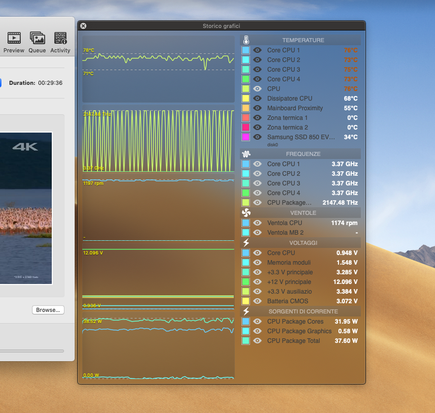435x413 pixels.
Task: Toggle eye for Batteria CMOS
Action: click(257, 301)
